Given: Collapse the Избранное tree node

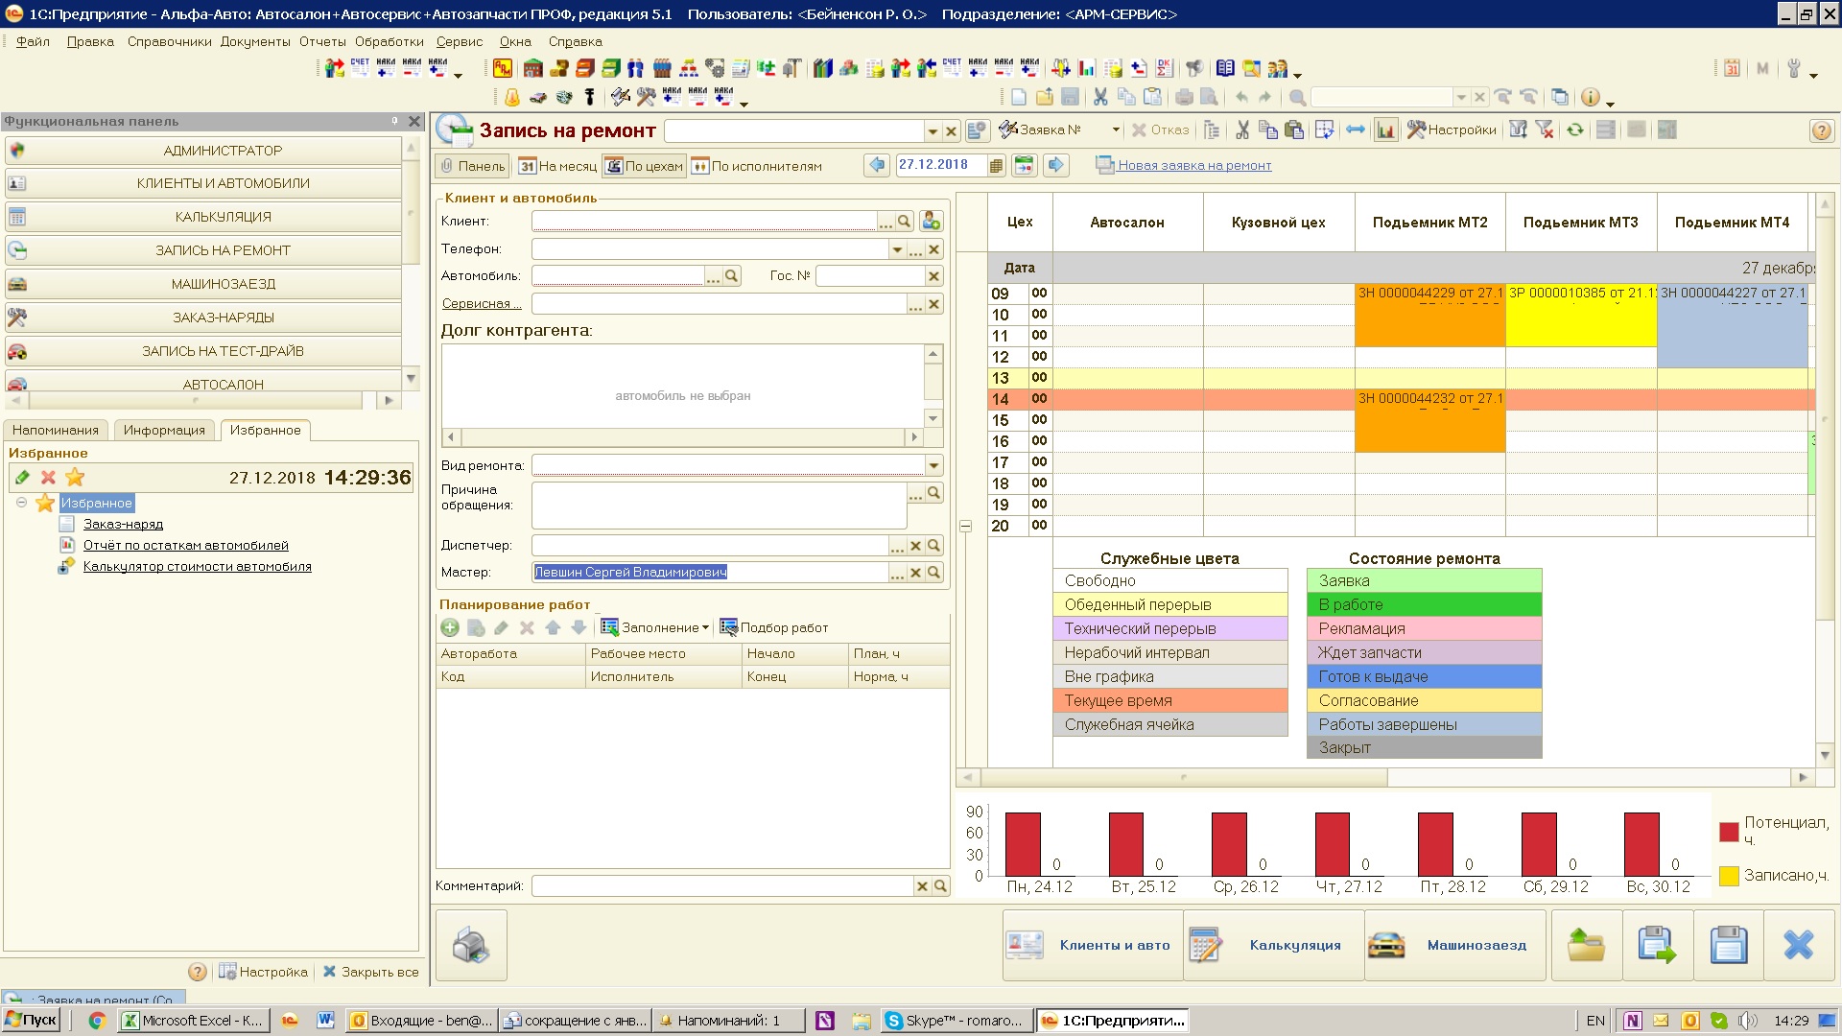Looking at the screenshot, I should pos(21,503).
